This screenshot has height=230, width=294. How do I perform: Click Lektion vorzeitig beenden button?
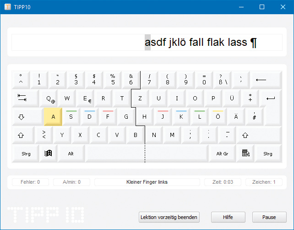pos(169,217)
